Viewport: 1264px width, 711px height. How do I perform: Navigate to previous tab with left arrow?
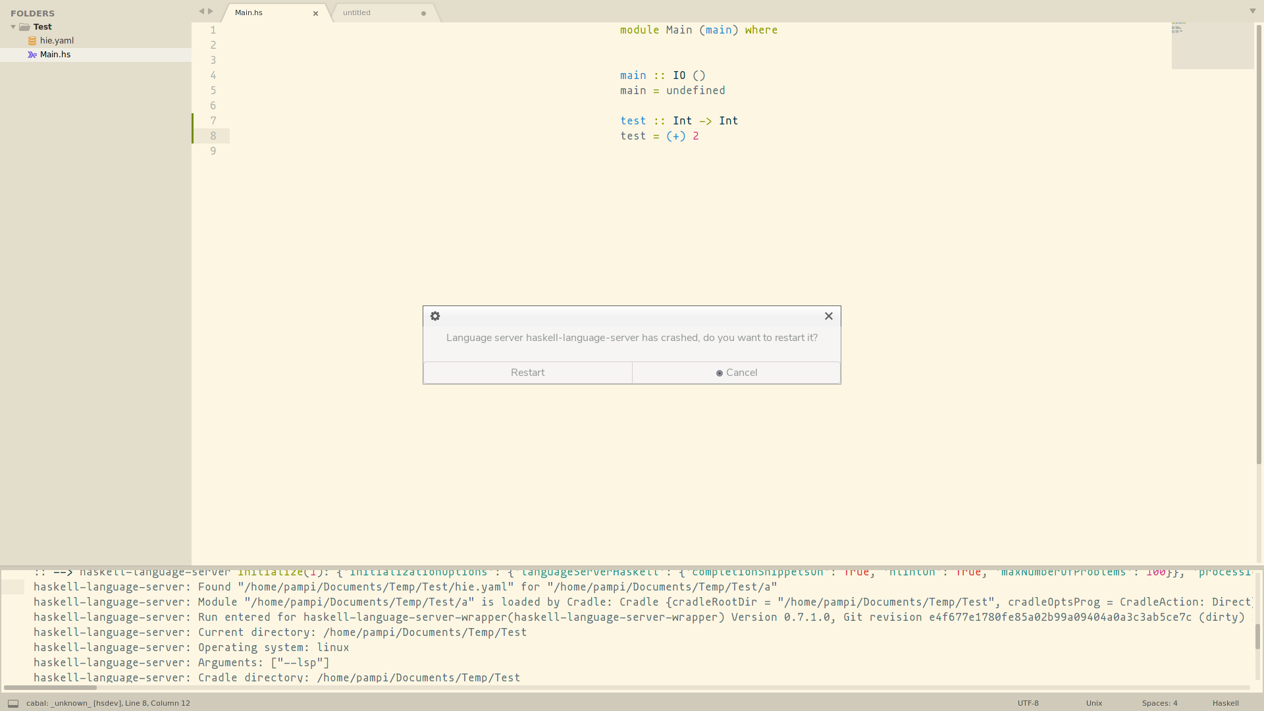(x=201, y=11)
